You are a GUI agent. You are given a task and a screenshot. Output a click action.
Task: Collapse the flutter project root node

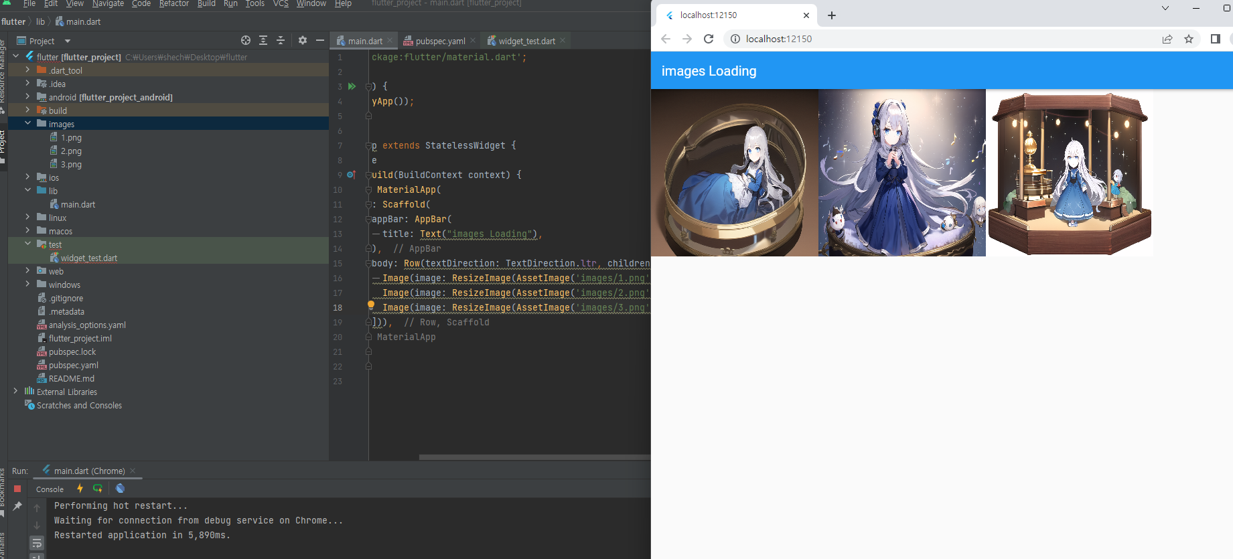[x=16, y=56]
